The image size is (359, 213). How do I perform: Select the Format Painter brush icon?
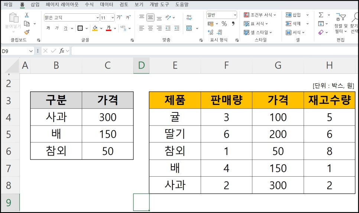tap(27, 32)
